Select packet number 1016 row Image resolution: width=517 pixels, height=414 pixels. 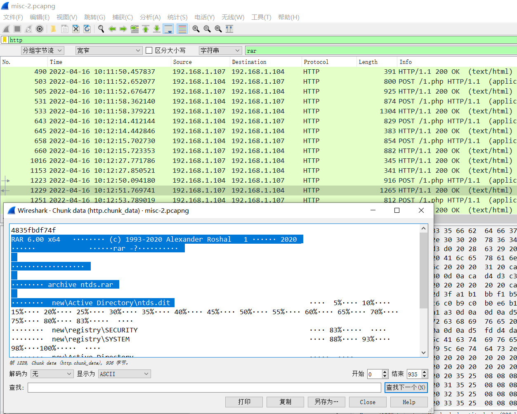tap(258, 160)
